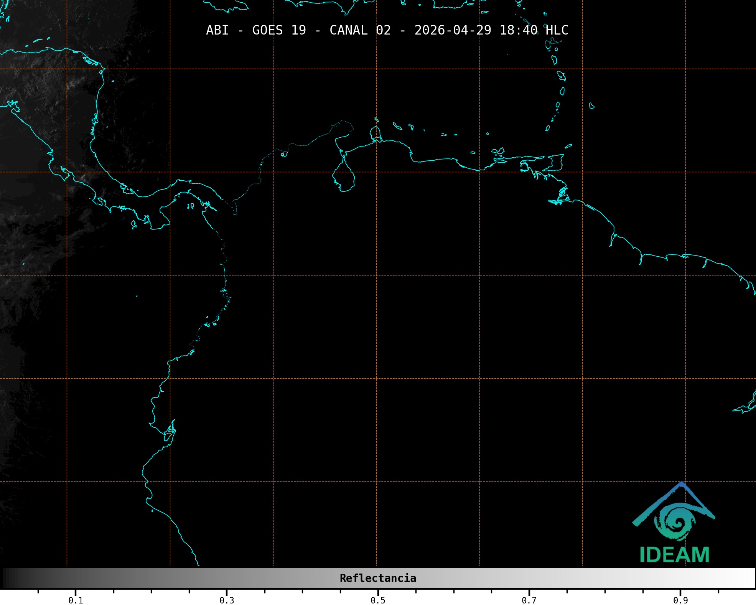The width and height of the screenshot is (756, 605).
Task: Click the 0.3 tick label on colorbar
Action: click(x=227, y=600)
